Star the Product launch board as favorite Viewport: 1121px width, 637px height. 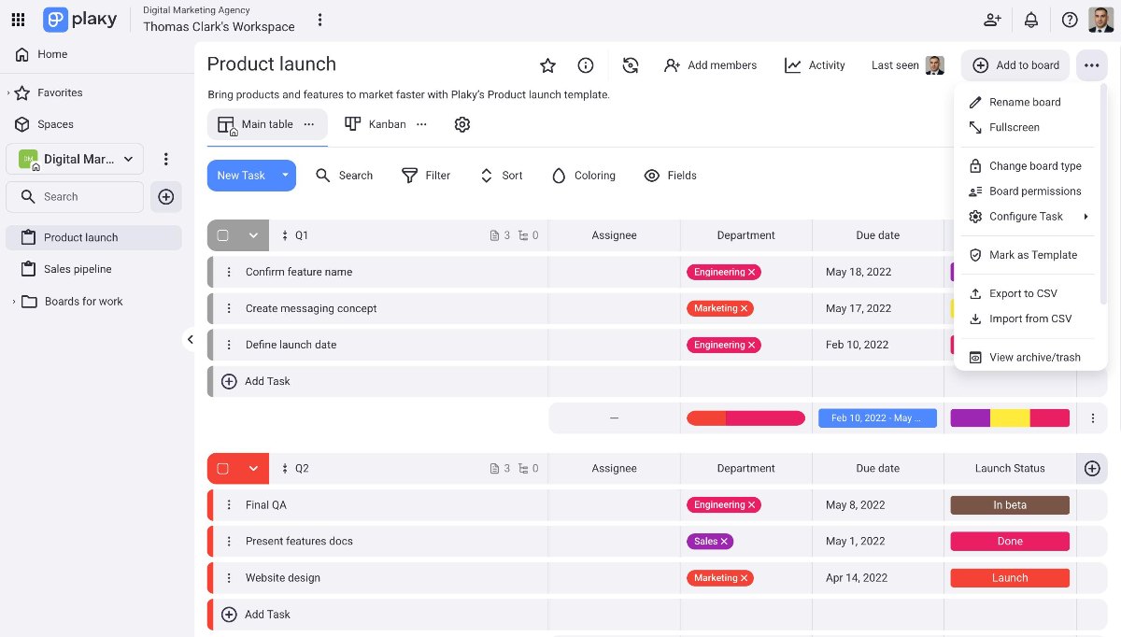tap(548, 65)
